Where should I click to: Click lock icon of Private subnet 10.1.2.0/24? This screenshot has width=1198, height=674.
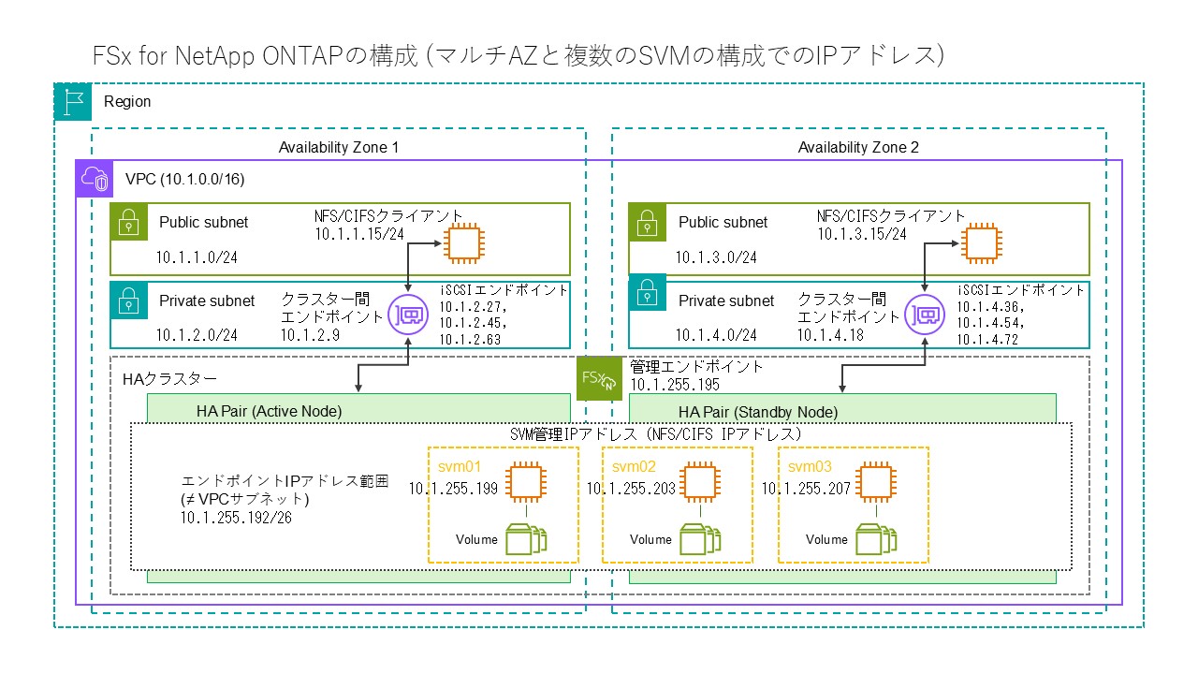128,300
